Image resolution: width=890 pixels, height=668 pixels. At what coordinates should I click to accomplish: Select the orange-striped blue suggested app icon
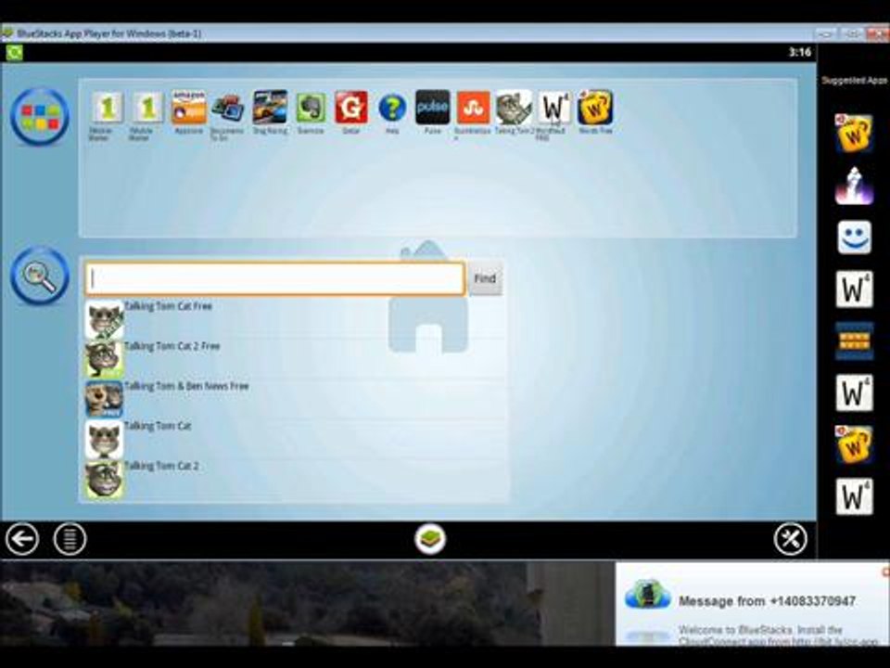click(x=854, y=340)
